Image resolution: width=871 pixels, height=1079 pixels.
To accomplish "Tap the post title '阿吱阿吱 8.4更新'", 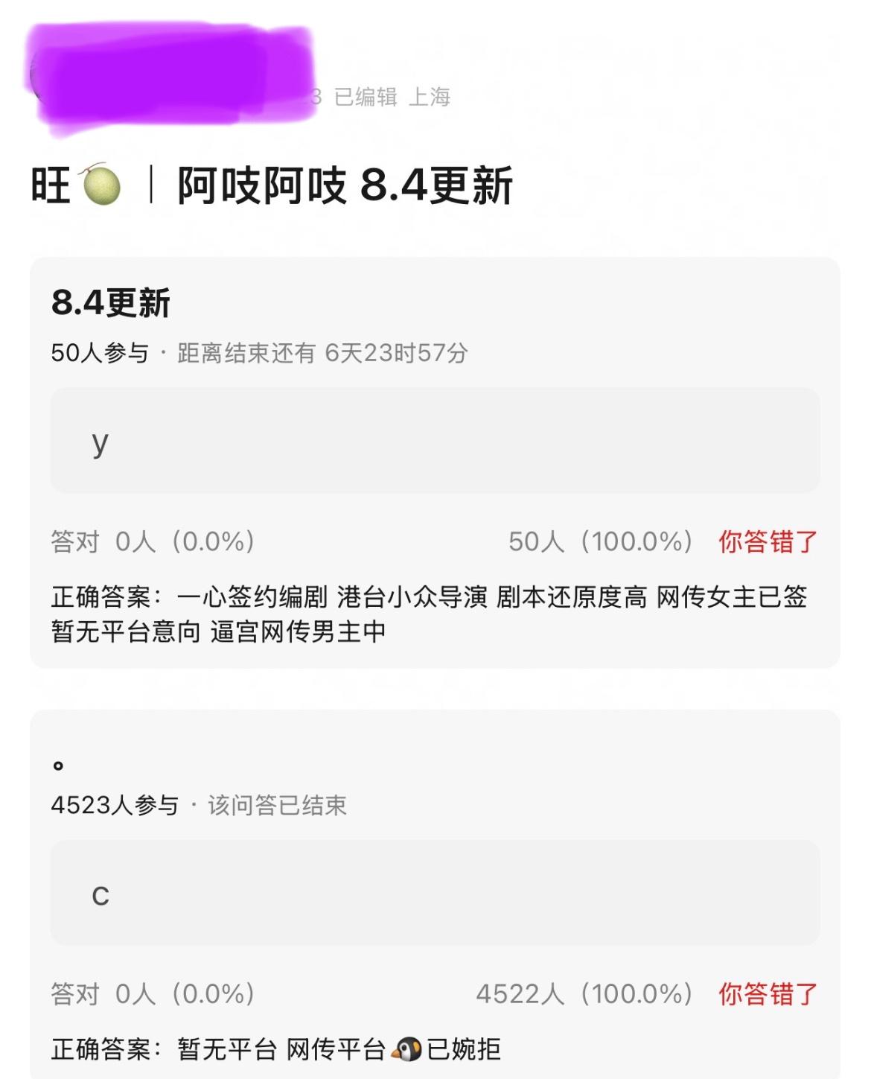I will [345, 185].
